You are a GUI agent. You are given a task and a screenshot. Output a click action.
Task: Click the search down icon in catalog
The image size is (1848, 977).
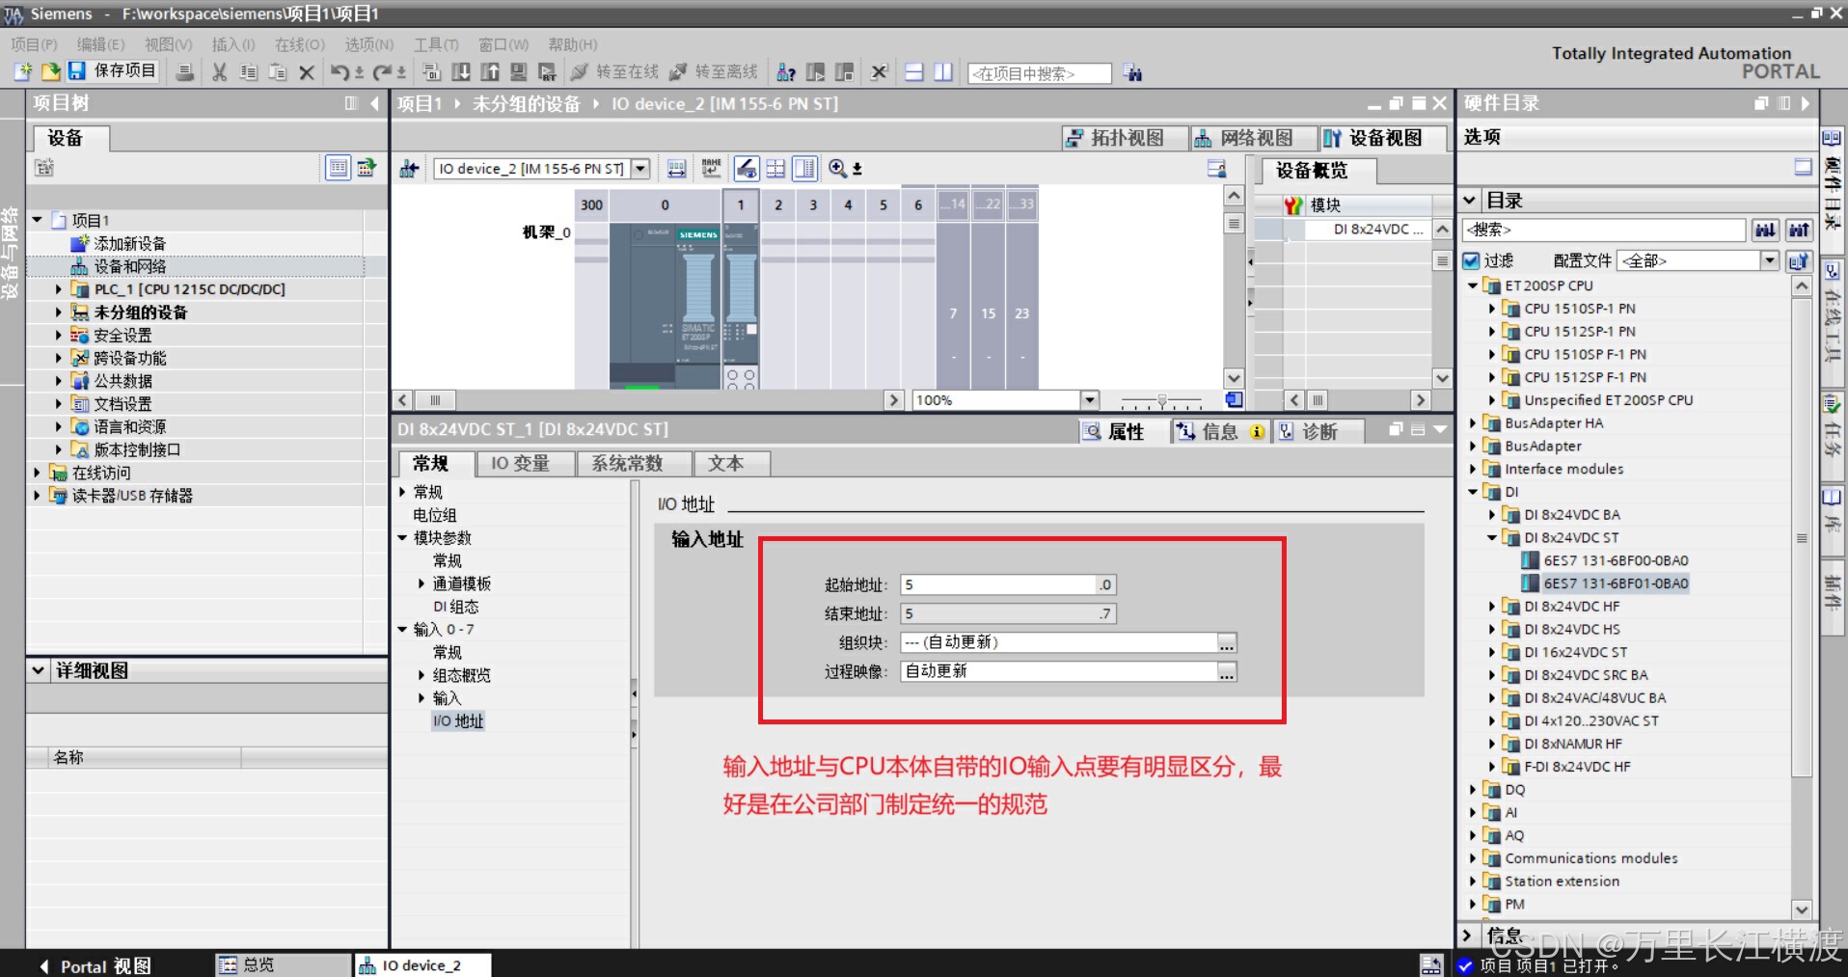[1765, 230]
